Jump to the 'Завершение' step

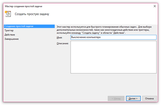(x=12, y=39)
